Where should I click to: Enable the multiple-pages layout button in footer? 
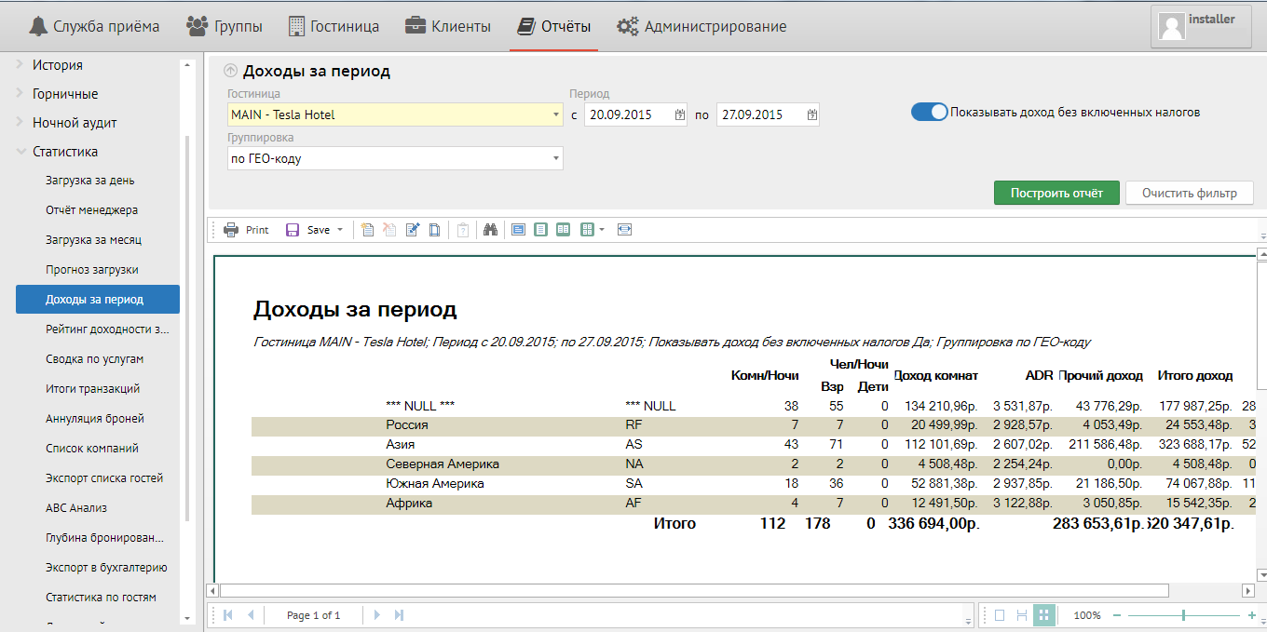click(x=1044, y=615)
